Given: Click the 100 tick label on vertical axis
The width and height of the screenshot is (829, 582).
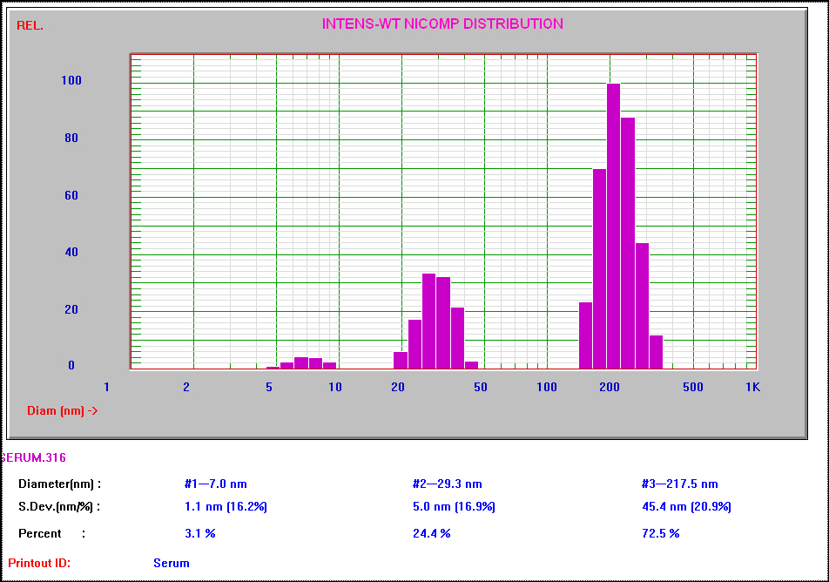Looking at the screenshot, I should pyautogui.click(x=71, y=80).
